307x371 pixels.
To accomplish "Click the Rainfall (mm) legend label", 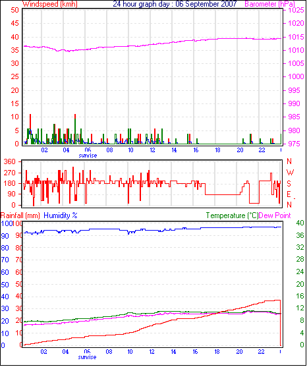I will (20, 215).
